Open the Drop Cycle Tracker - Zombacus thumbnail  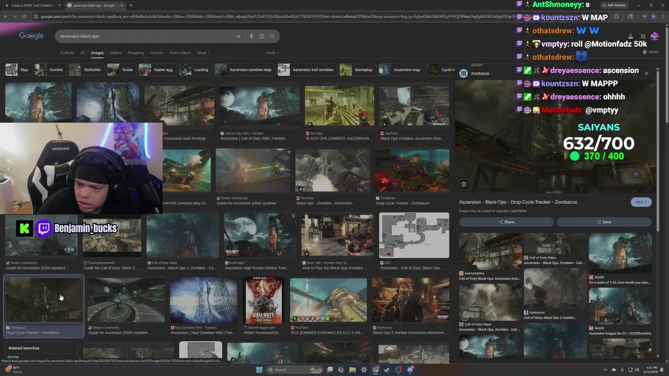coord(43,300)
